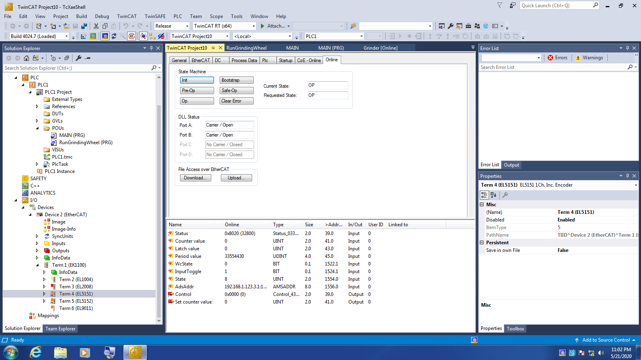Click the Save All toolbar icon
This screenshot has width=641, height=360.
tap(84, 26)
